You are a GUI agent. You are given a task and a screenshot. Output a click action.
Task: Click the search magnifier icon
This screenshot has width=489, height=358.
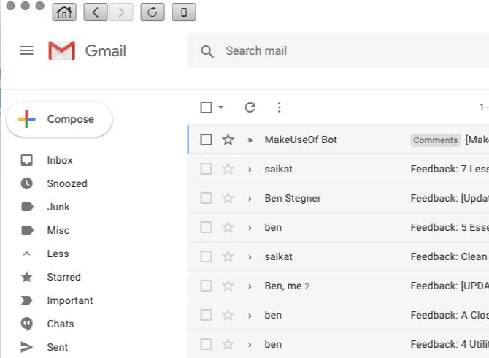tap(207, 51)
